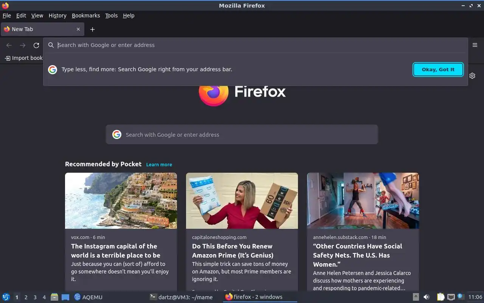Select virtual desktop 1
484x303 pixels.
(x=17, y=297)
